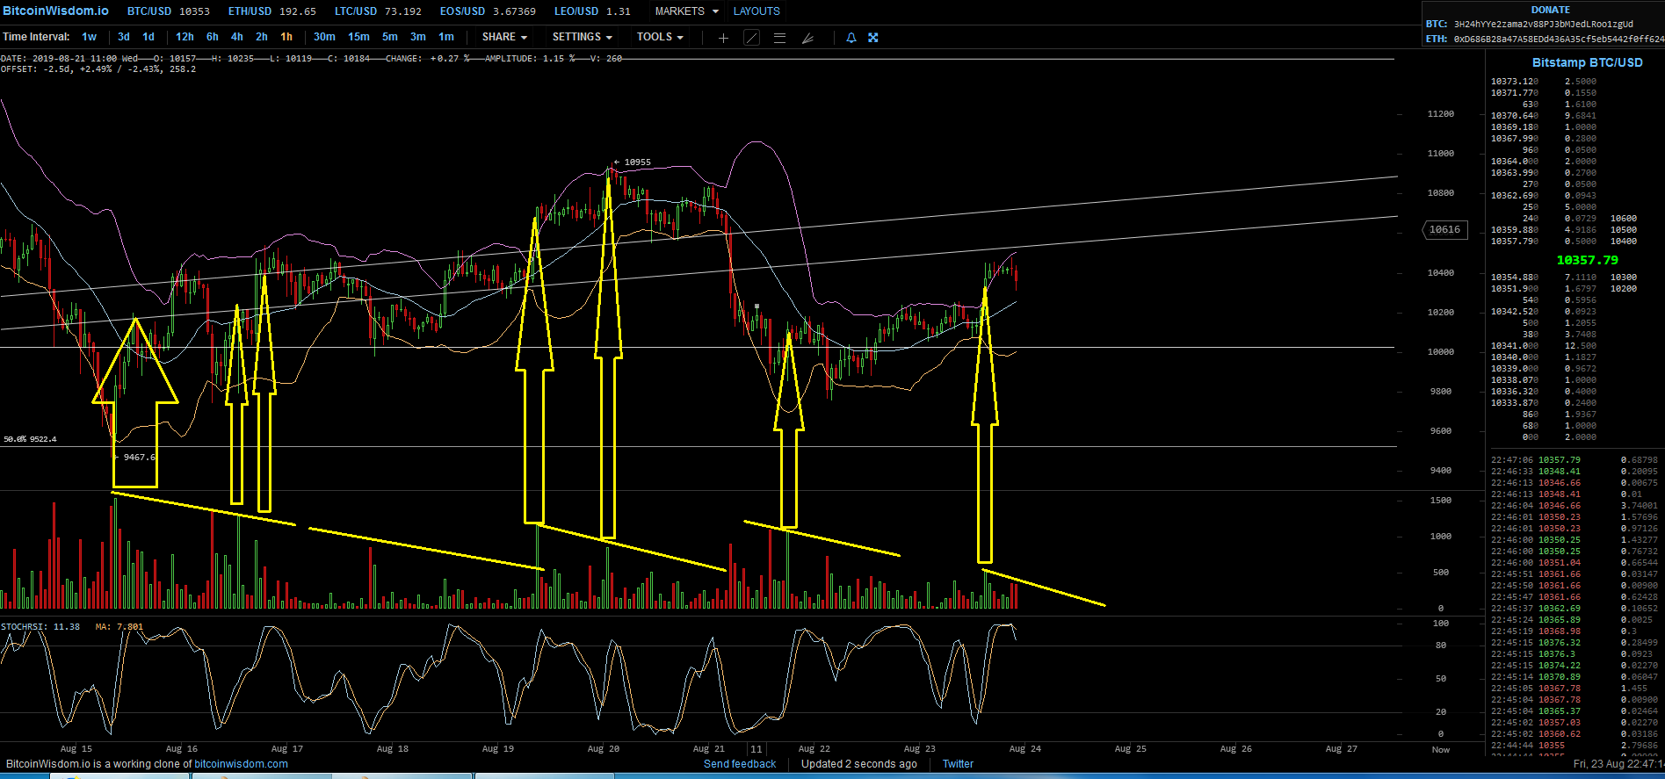Image resolution: width=1665 pixels, height=779 pixels.
Task: Click the 10342.520 bid row in order book
Action: point(1544,312)
